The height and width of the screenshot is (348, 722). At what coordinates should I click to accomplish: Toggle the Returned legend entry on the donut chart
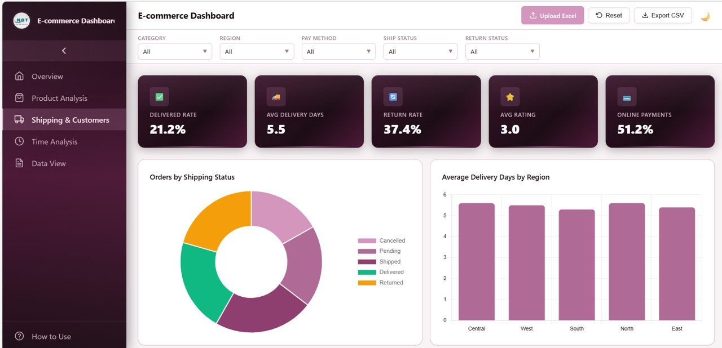(389, 282)
